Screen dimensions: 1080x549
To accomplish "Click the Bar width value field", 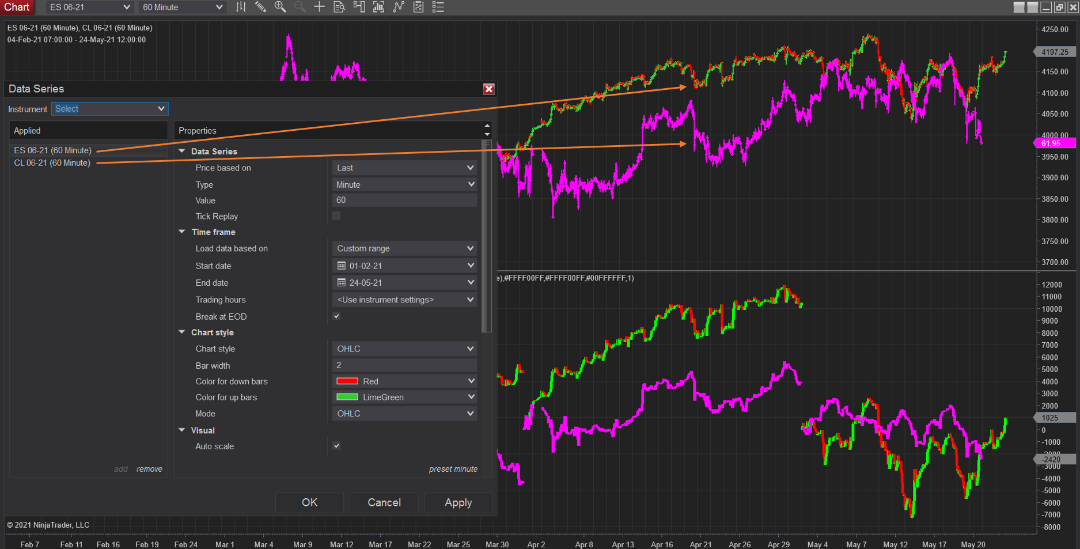I will tap(404, 365).
